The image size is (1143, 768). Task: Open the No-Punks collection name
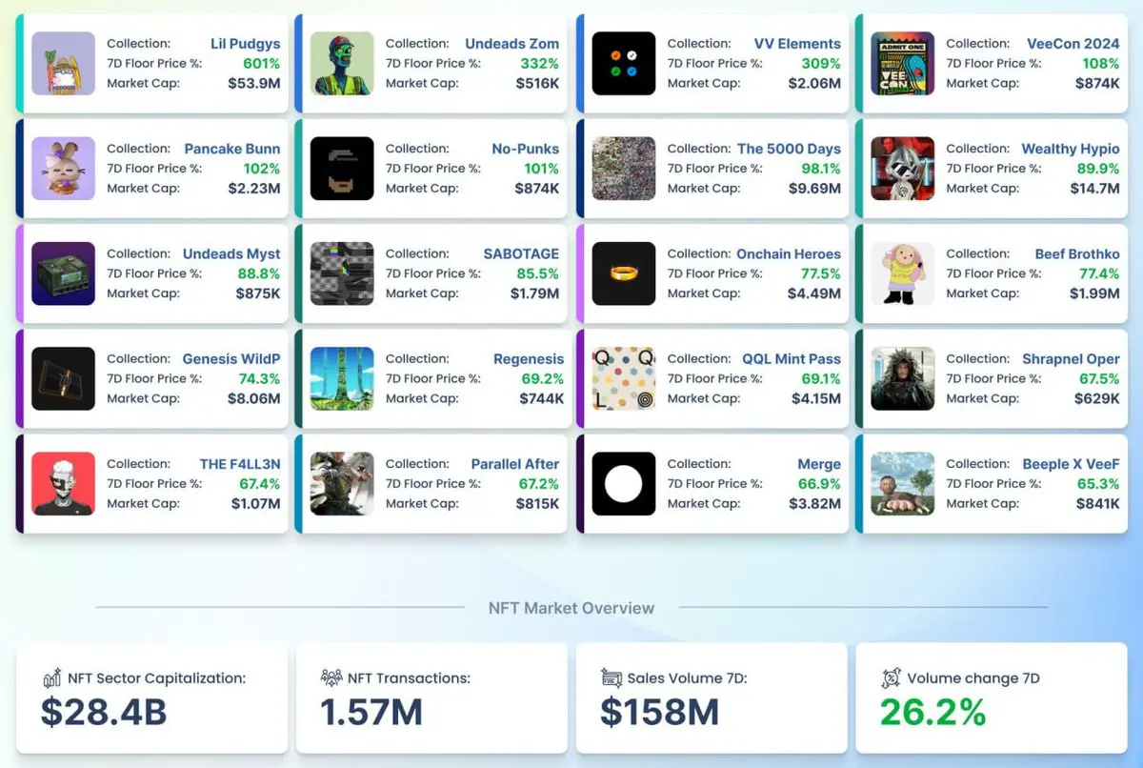coord(526,149)
